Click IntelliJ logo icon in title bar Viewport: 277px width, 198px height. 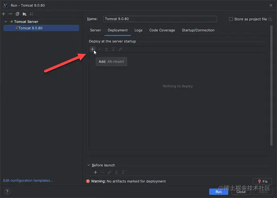point(6,5)
